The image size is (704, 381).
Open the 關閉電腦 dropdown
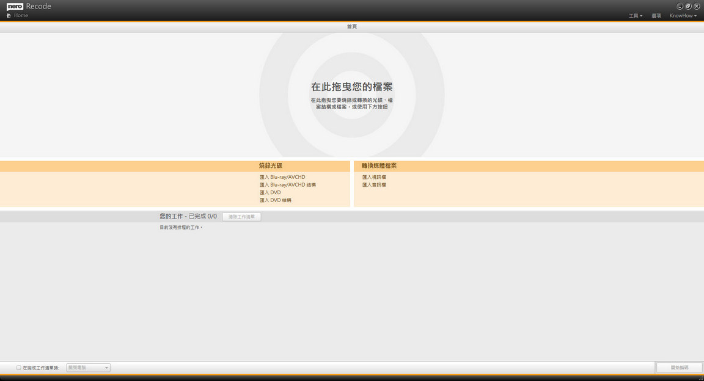tap(89, 368)
